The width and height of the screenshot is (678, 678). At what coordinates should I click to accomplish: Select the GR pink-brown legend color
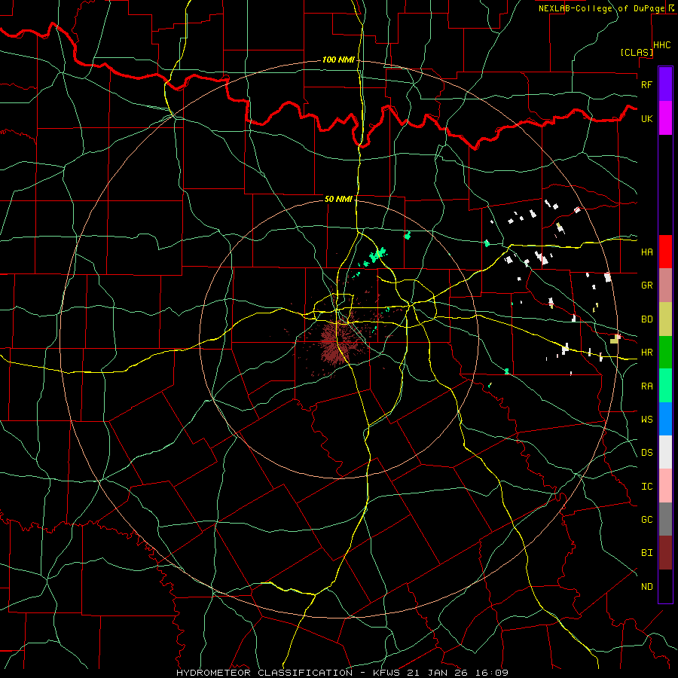coord(665,285)
